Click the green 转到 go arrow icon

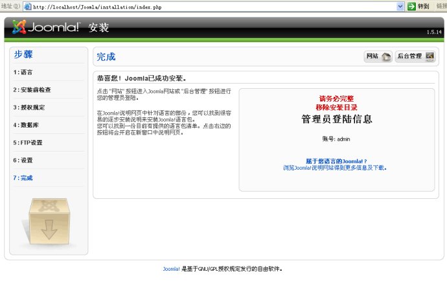click(x=411, y=6)
